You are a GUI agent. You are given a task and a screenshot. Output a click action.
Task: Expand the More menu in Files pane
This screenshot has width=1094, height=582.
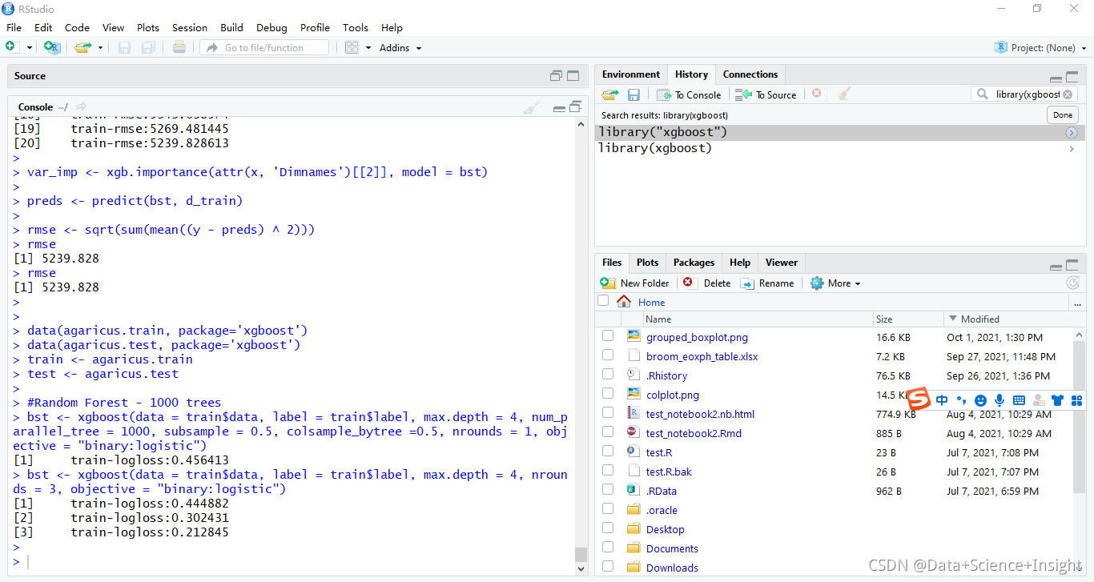tap(835, 283)
